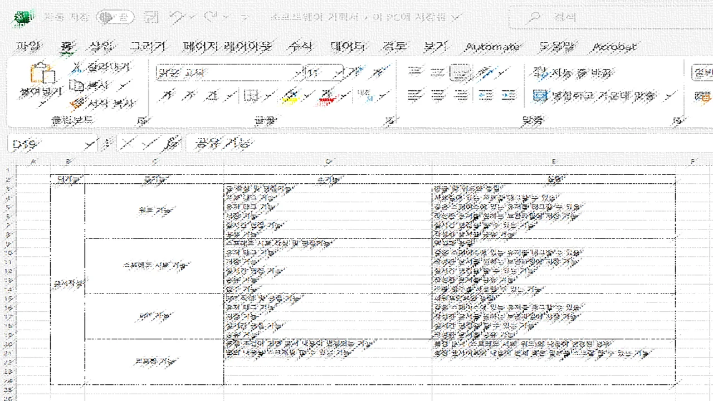Click the text orientation icon
713x401 pixels.
click(x=485, y=72)
